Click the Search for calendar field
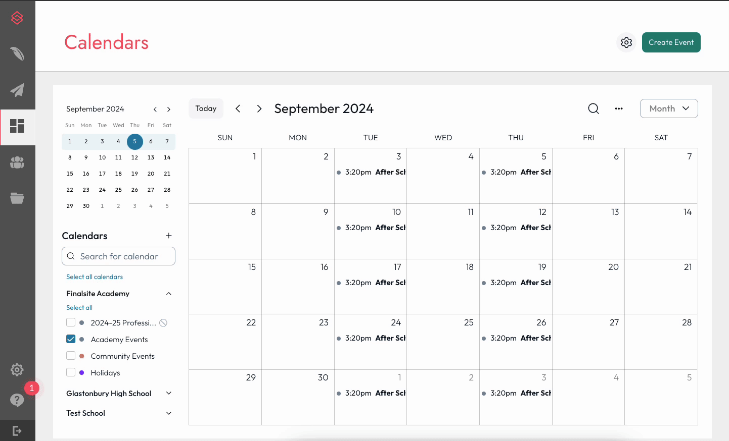 (119, 256)
